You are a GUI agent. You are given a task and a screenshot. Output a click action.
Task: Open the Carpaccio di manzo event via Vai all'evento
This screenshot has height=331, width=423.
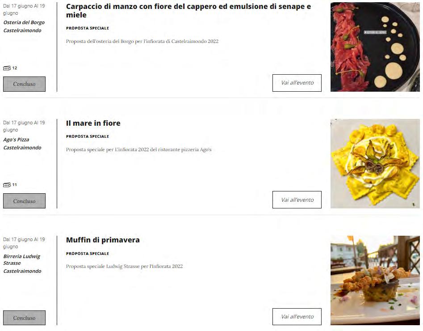coord(297,83)
